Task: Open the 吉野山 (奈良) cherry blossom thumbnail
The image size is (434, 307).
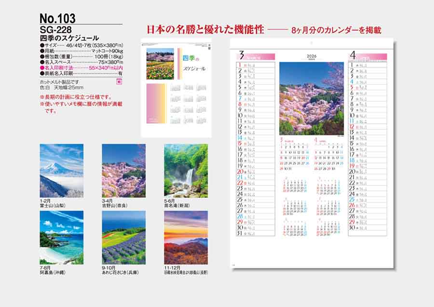Action: 124,171
